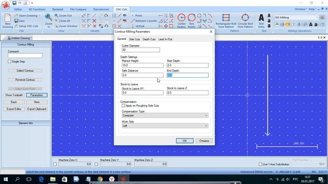The image size is (328, 184).
Task: Select the Center Radius circle tool
Action: pos(181,20)
